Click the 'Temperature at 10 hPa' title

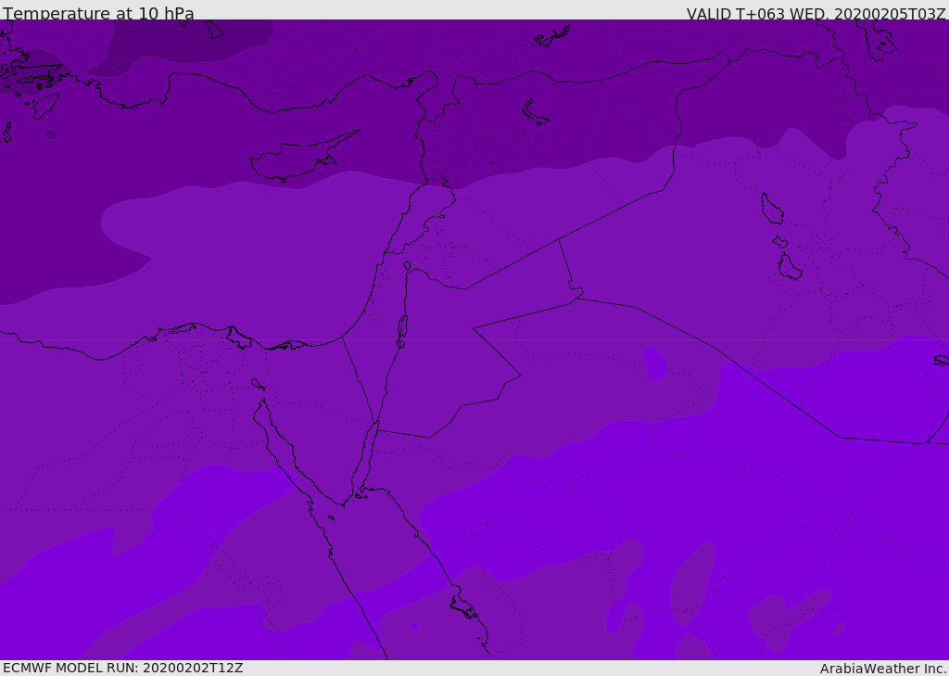point(98,12)
